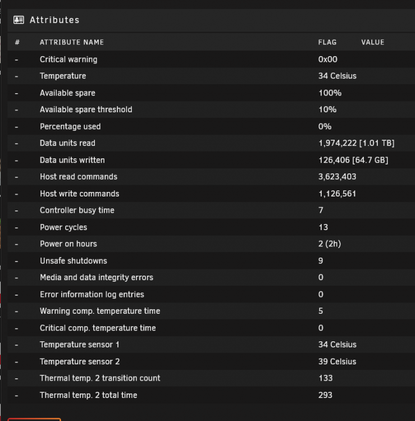Viewport: 415px width, 421px height.
Task: Click the Attributes panel ID-card icon
Action: tap(19, 20)
